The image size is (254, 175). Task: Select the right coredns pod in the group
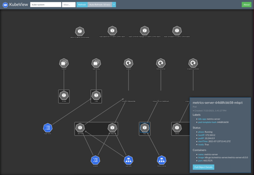pyautogui.click(x=112, y=127)
